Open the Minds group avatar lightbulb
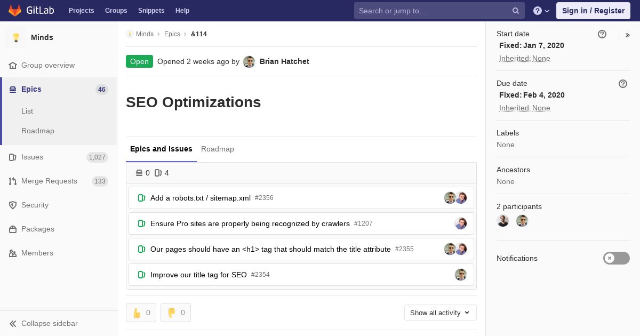640x336 pixels. click(16, 37)
